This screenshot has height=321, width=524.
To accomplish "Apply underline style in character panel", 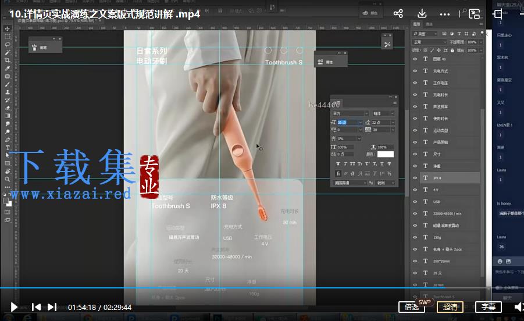I will click(382, 164).
